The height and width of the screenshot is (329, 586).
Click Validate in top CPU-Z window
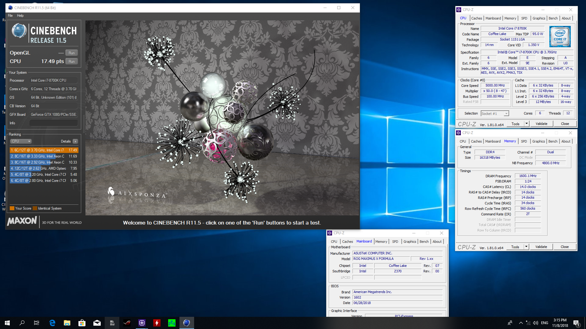click(541, 124)
